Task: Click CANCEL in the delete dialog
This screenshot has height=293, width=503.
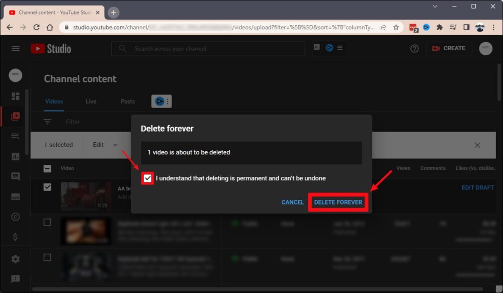Action: coord(293,202)
